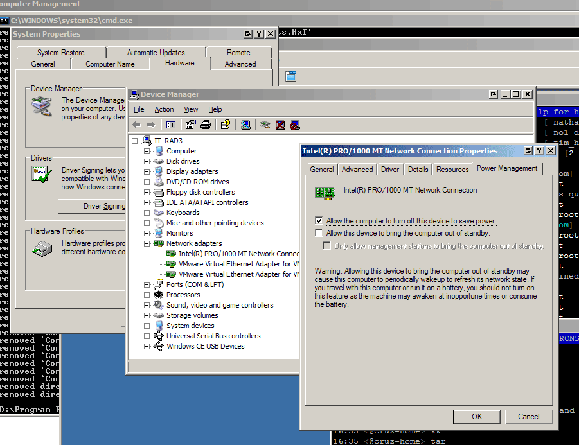The height and width of the screenshot is (445, 579).
Task: Click the Print toolbar icon
Action: [206, 125]
